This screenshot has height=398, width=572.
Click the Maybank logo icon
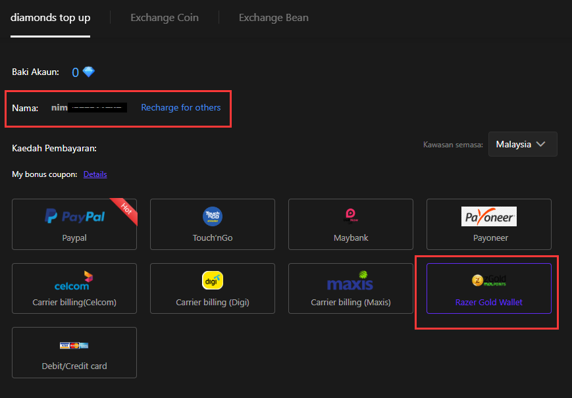[x=351, y=216]
